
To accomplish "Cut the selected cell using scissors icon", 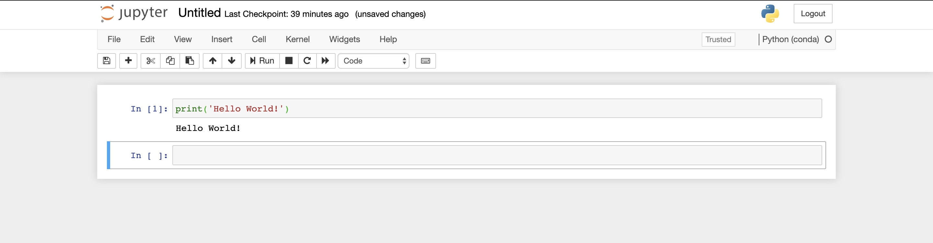I will [x=150, y=61].
